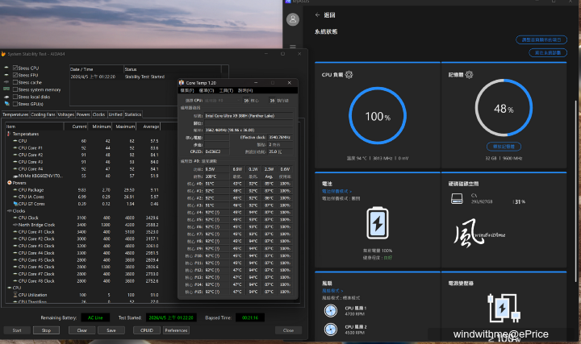Image resolution: width=581 pixels, height=344 pixels.
Task: Click the memory chip icon beside Stress system memory
Action: (x=6, y=89)
